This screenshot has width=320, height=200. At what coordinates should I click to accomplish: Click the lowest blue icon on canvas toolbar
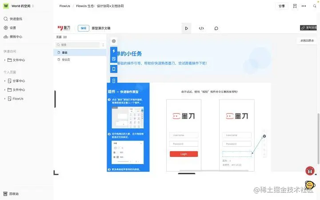pos(114,80)
